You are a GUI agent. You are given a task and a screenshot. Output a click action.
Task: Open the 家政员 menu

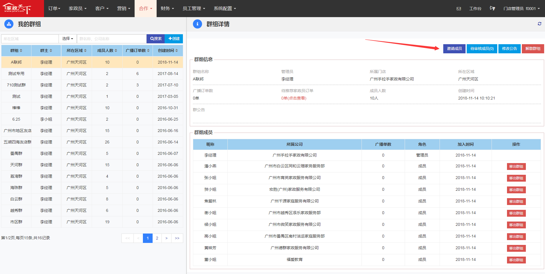(77, 9)
